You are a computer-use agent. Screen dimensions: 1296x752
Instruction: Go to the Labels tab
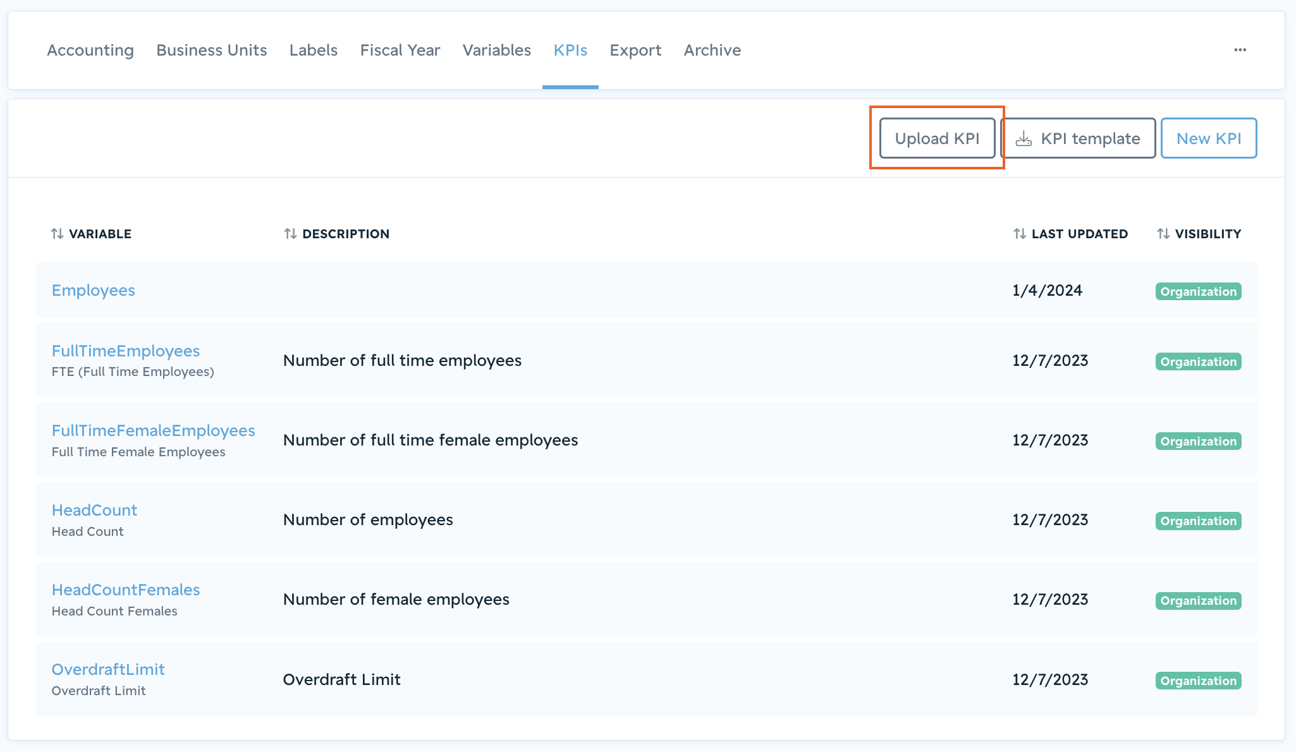pos(314,50)
